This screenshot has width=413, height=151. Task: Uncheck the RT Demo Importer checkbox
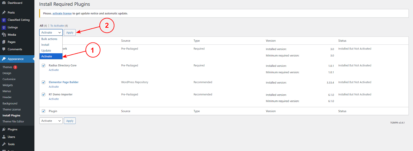44,95
